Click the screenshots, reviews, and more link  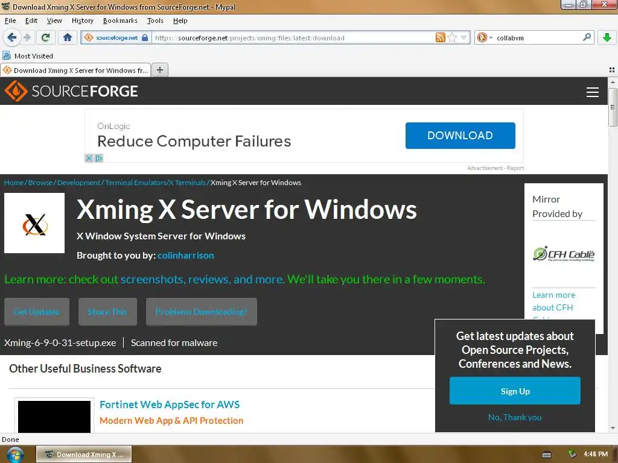(x=202, y=279)
